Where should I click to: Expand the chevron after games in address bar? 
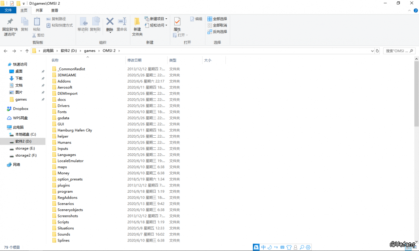click(99, 51)
